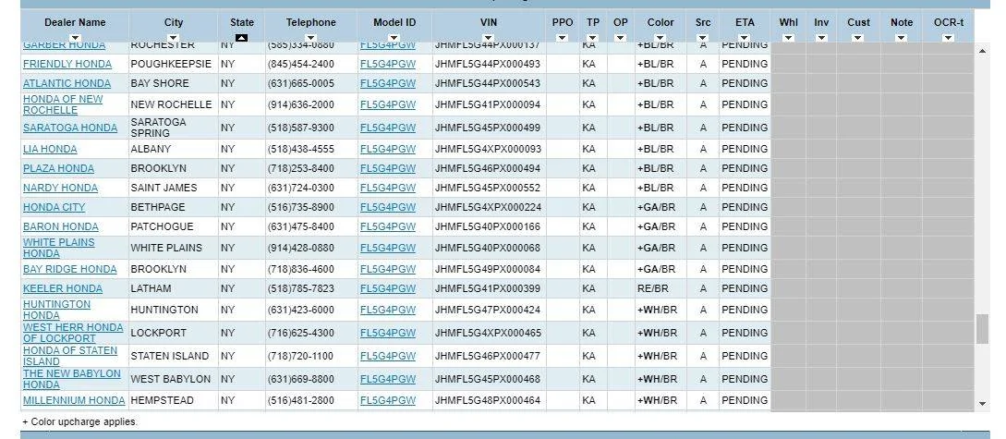1006x439 pixels.
Task: Select telephone (716)625-4300 cell
Action: (311, 333)
